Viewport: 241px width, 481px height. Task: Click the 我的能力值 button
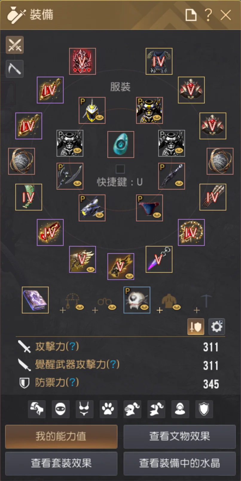click(61, 436)
